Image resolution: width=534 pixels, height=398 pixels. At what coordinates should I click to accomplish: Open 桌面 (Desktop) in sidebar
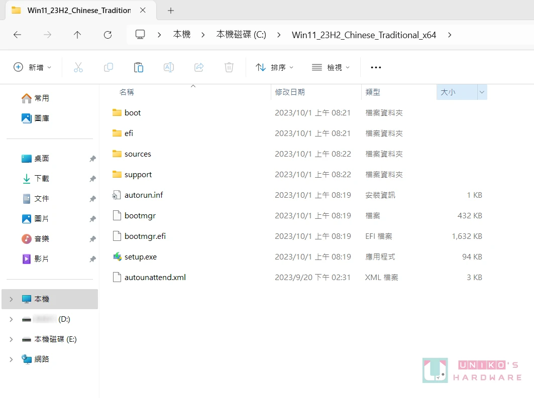36,159
